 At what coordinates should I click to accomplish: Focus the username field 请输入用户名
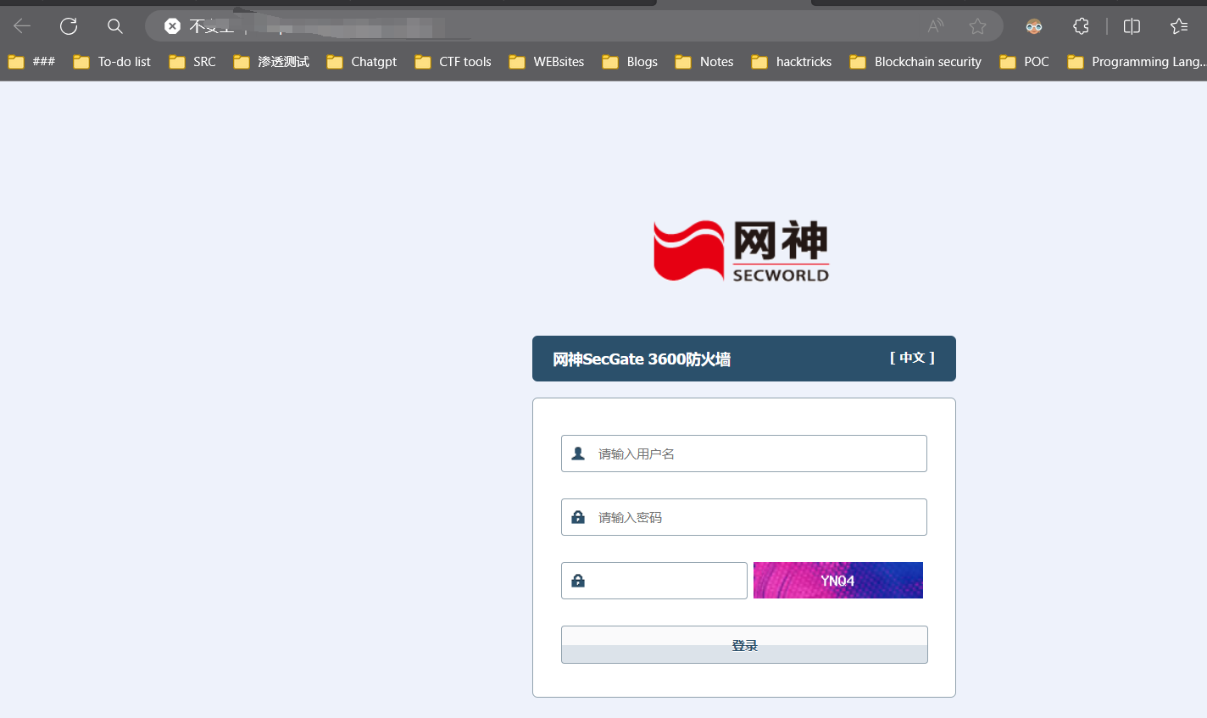tap(744, 454)
